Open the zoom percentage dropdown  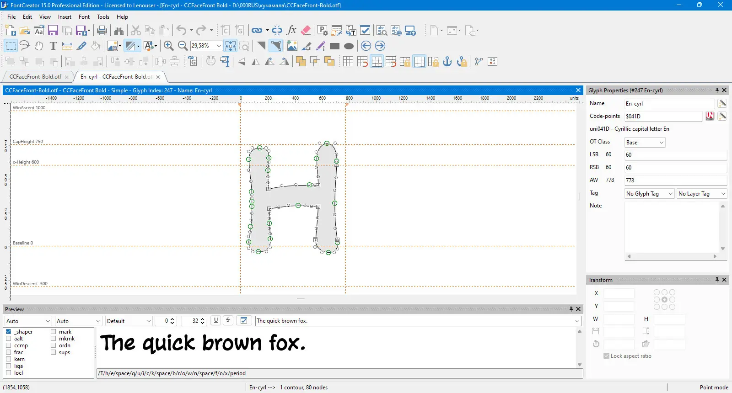(219, 46)
